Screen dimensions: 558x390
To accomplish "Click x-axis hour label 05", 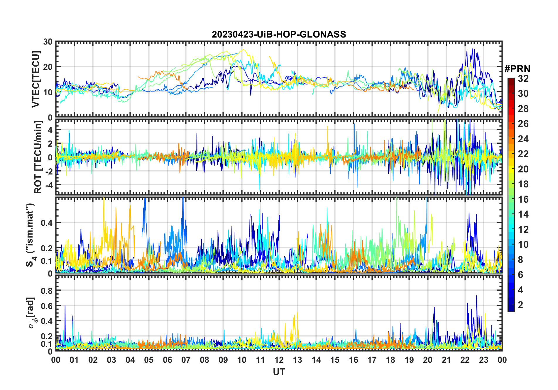I will (149, 360).
